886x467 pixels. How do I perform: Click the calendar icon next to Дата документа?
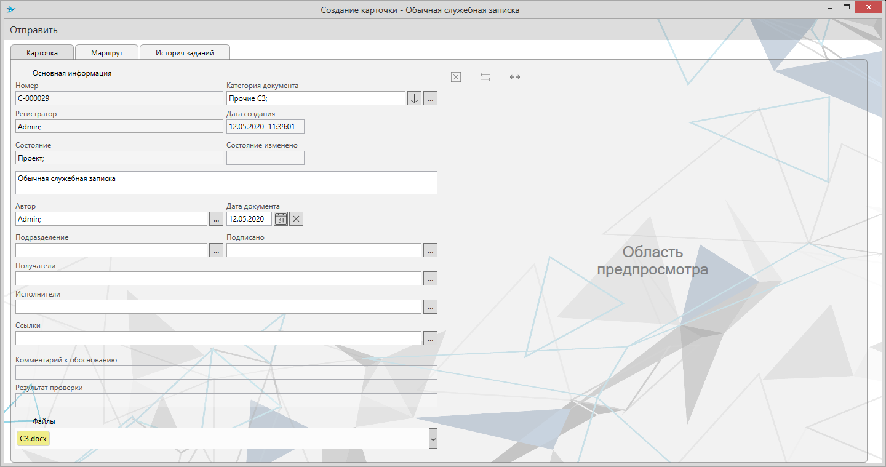281,218
